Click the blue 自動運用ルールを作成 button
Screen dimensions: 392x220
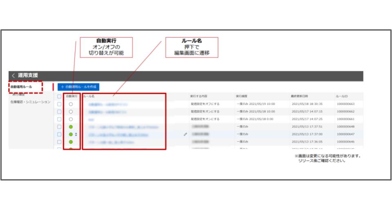tap(78, 87)
